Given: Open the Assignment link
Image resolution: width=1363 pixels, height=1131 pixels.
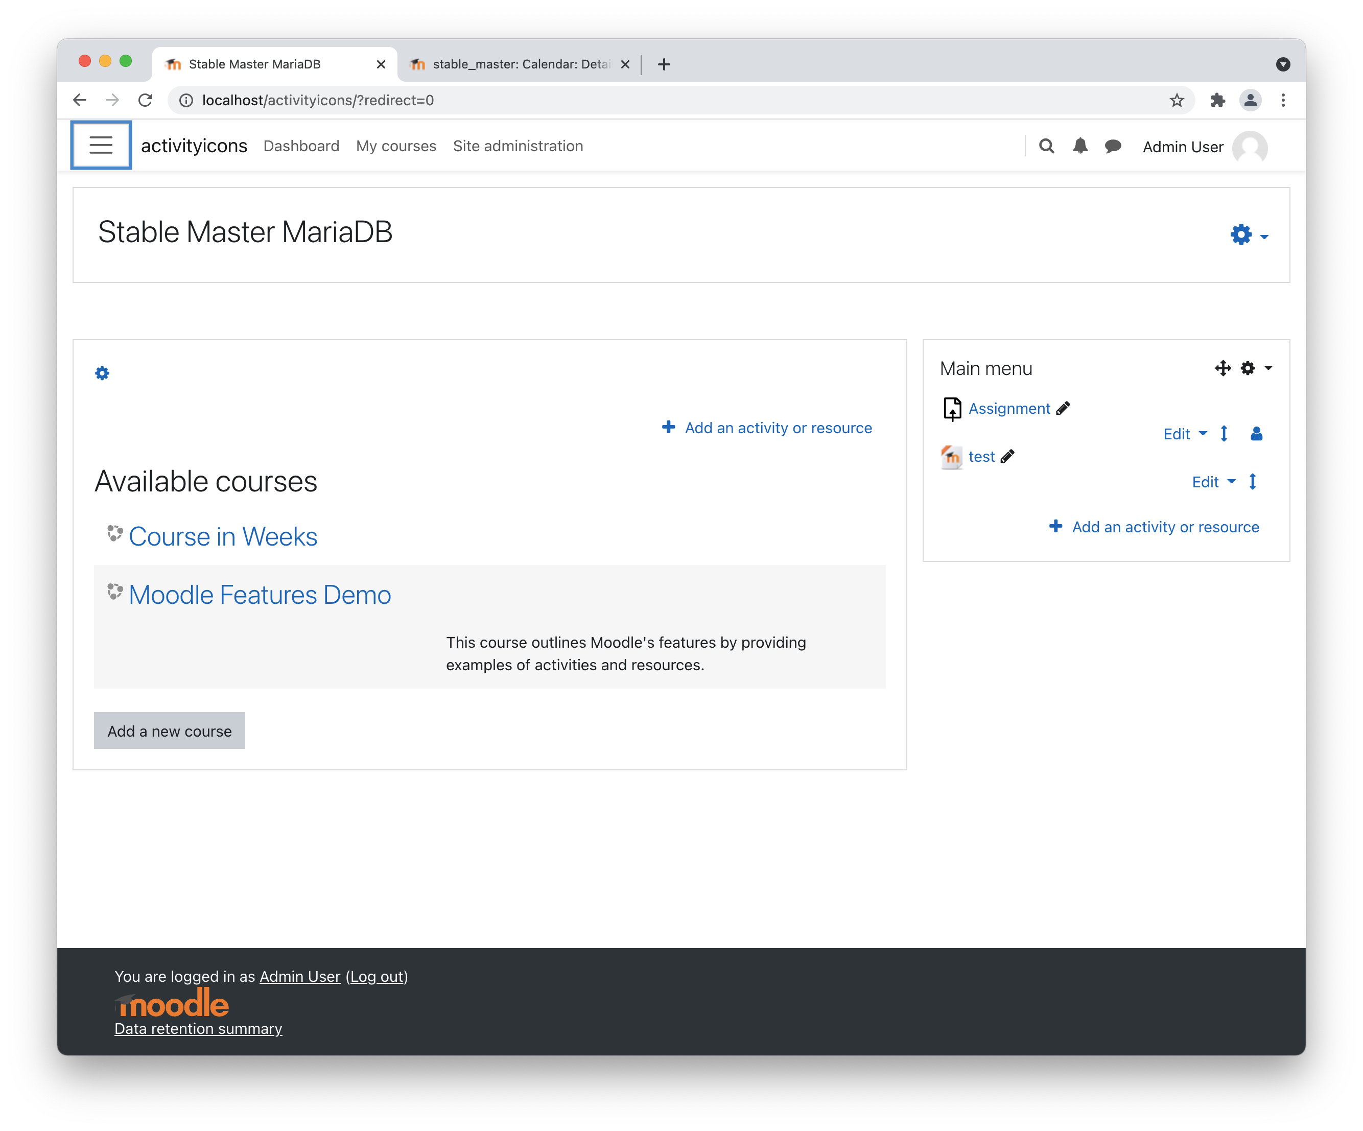Looking at the screenshot, I should coord(1009,408).
